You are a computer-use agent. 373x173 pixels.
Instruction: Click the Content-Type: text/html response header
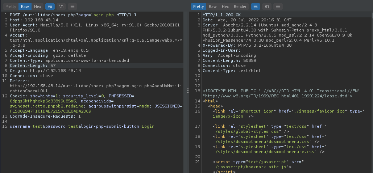(x=232, y=71)
